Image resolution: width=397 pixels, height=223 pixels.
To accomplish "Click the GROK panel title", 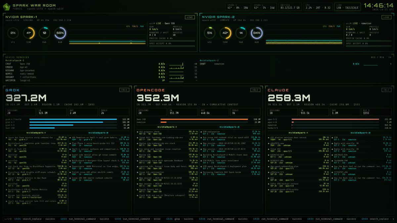I will click(13, 90).
